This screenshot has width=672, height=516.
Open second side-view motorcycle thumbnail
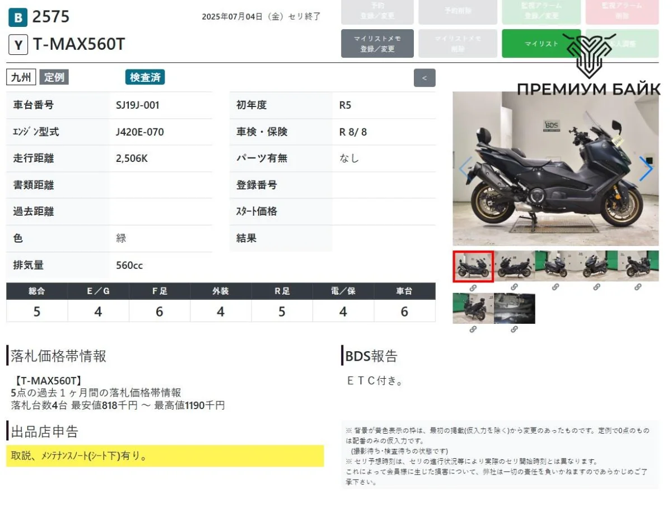coord(514,266)
